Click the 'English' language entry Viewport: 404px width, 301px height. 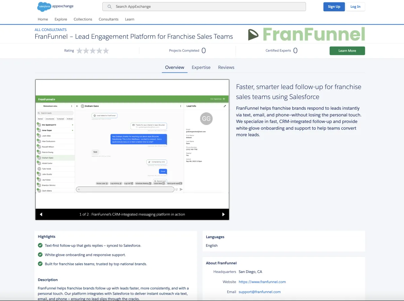point(212,245)
